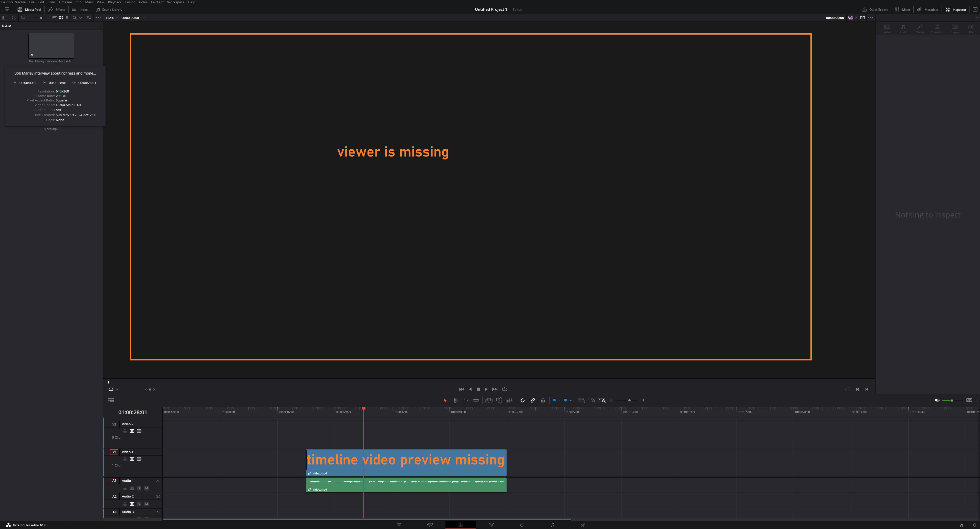Solo Audio 1 track with S button

point(139,489)
